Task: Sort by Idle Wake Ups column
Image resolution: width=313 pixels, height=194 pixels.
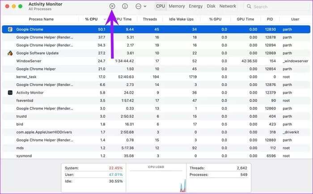Action: point(181,19)
